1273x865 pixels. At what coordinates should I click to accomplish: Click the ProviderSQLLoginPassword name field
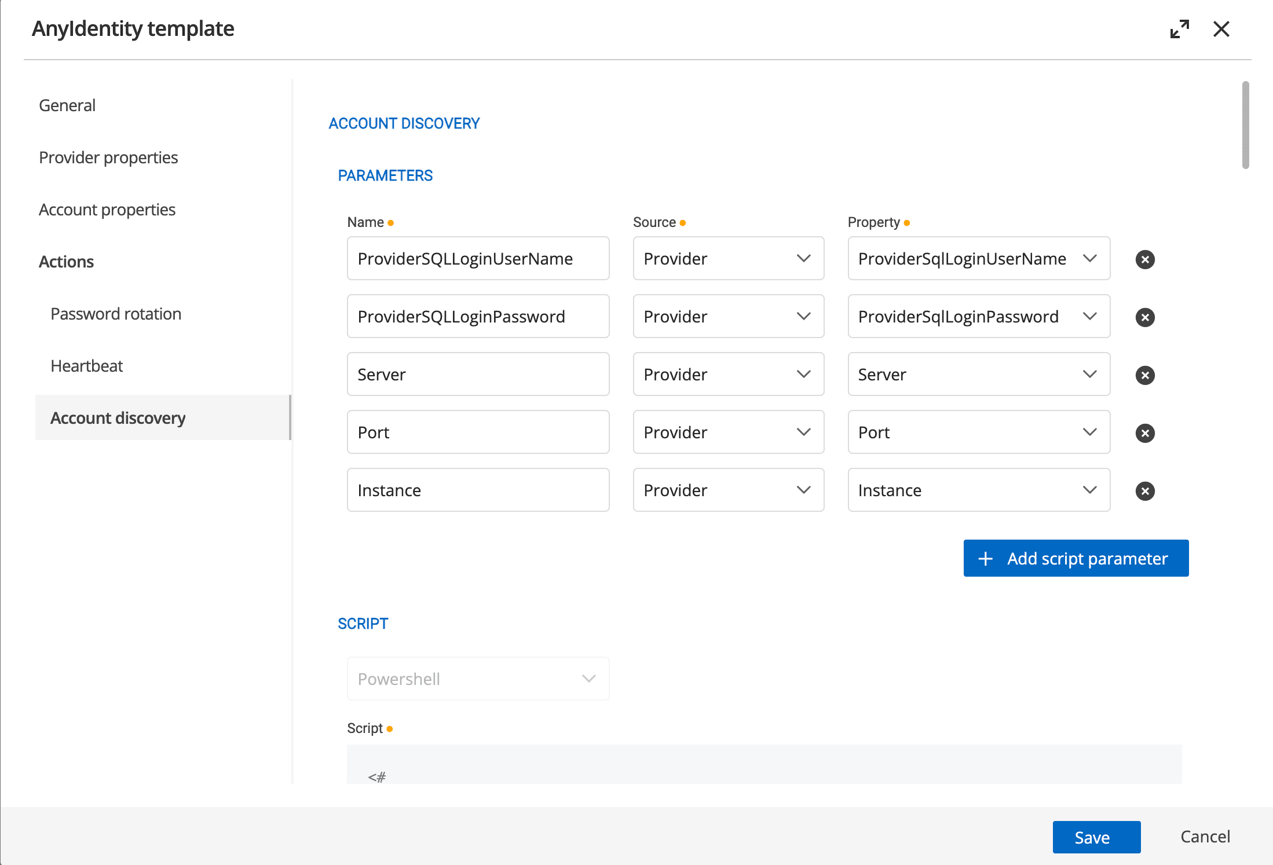pos(478,317)
